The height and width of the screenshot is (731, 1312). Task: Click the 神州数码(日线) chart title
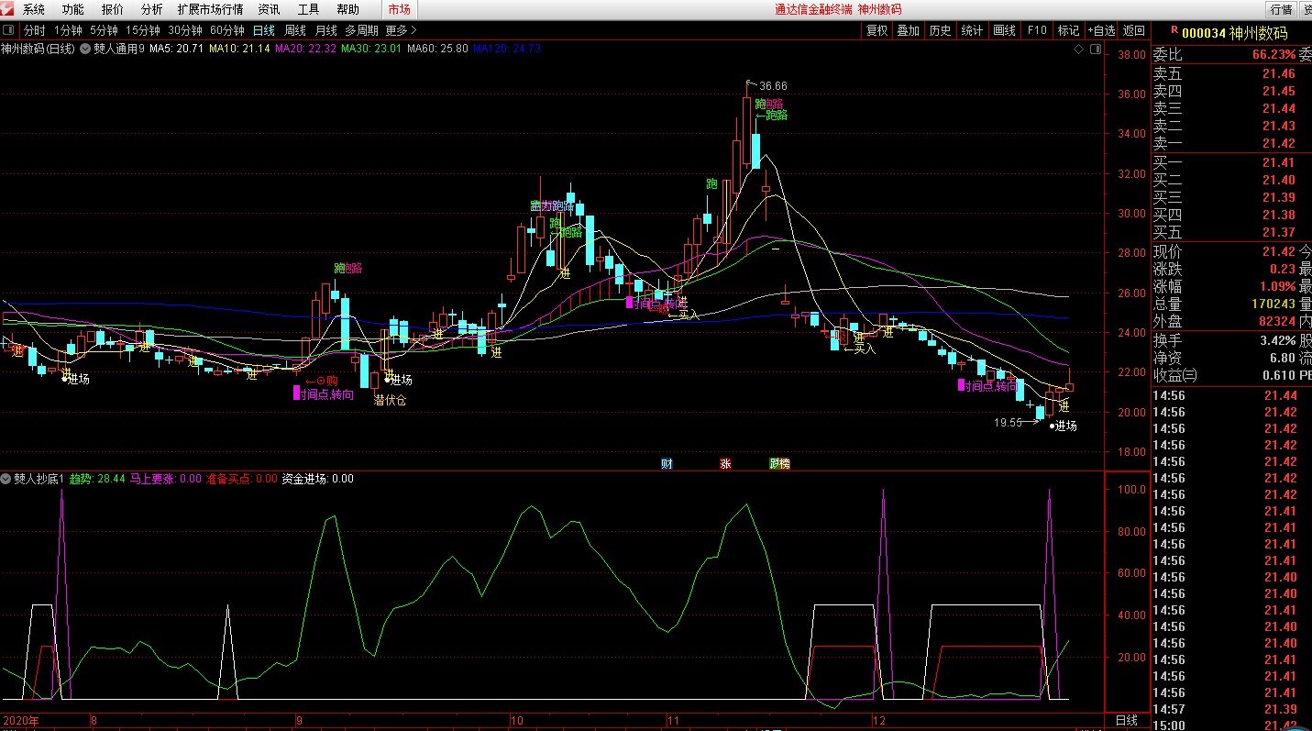39,49
